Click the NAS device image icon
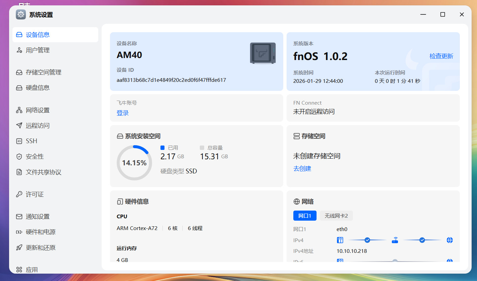 coord(263,53)
